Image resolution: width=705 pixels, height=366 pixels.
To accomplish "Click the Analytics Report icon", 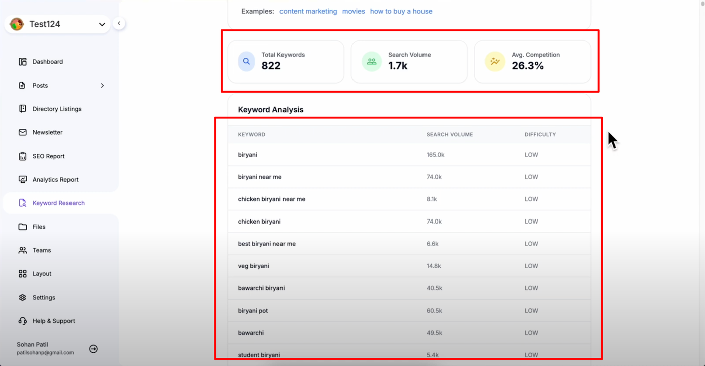I will (23, 180).
